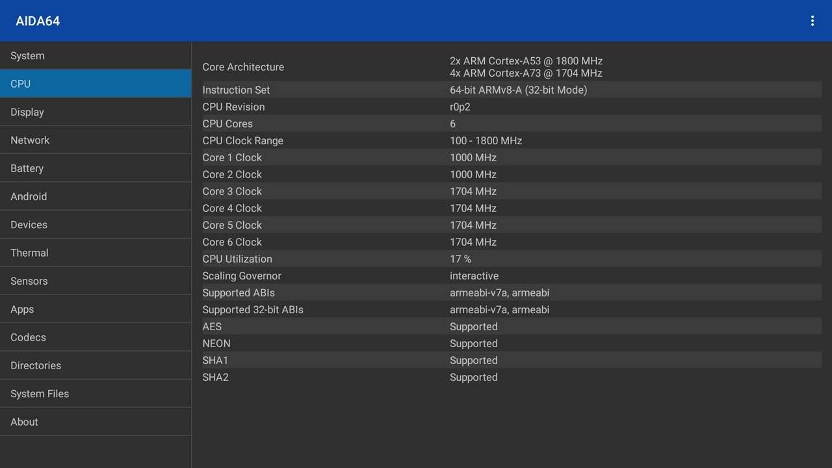Click the CPU Cores value '6'
This screenshot has width=832, height=468.
coord(452,123)
